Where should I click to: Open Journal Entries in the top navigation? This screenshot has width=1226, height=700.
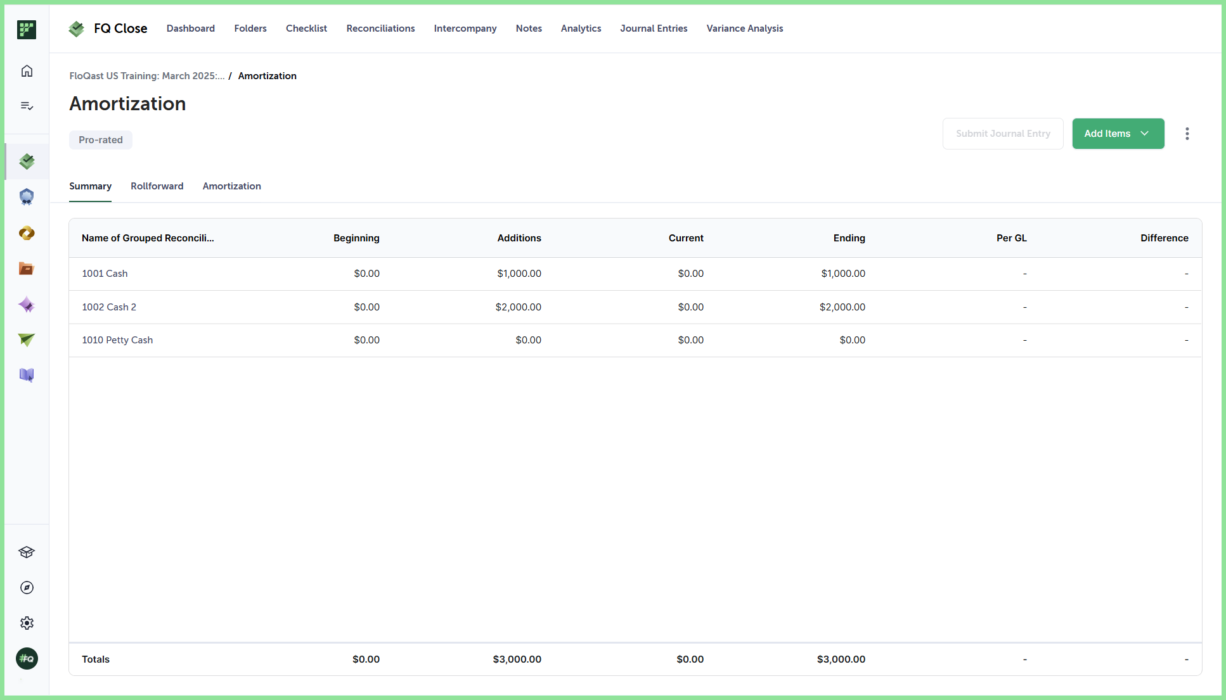(x=654, y=29)
